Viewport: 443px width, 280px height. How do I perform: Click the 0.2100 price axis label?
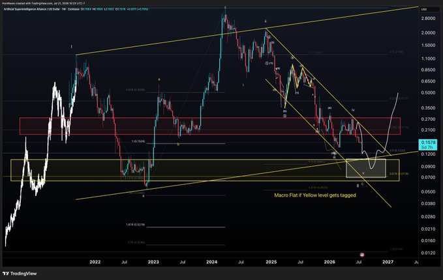click(428, 130)
